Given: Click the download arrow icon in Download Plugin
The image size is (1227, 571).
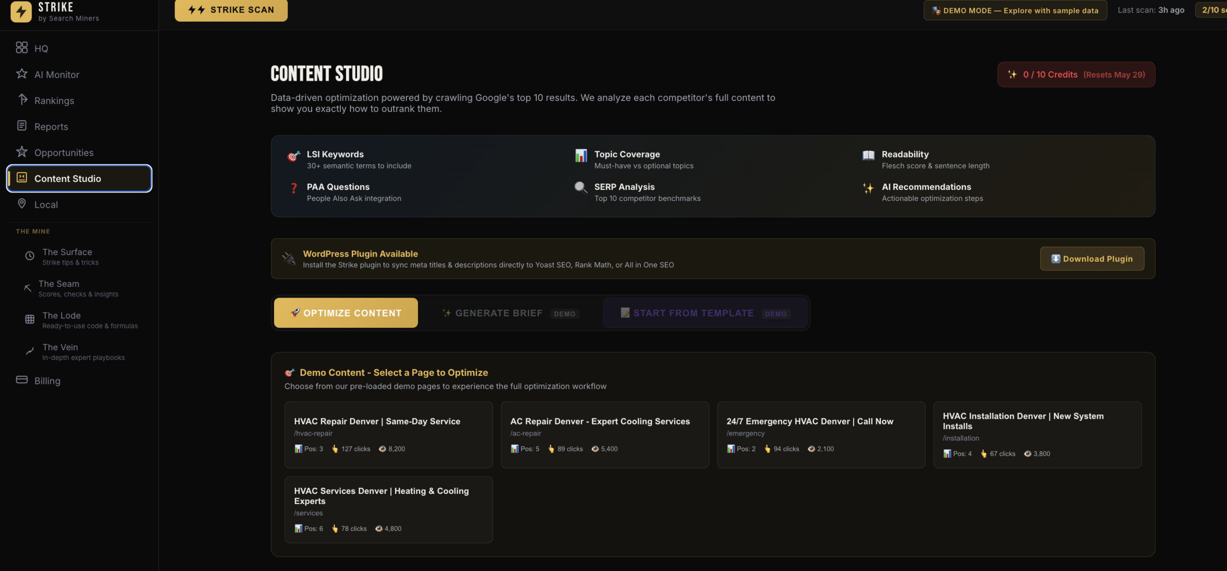Looking at the screenshot, I should click(1055, 258).
